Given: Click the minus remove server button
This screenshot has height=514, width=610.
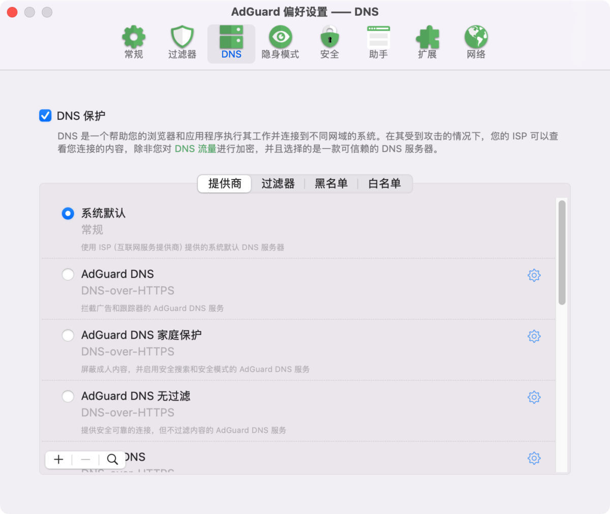Looking at the screenshot, I should pos(85,460).
